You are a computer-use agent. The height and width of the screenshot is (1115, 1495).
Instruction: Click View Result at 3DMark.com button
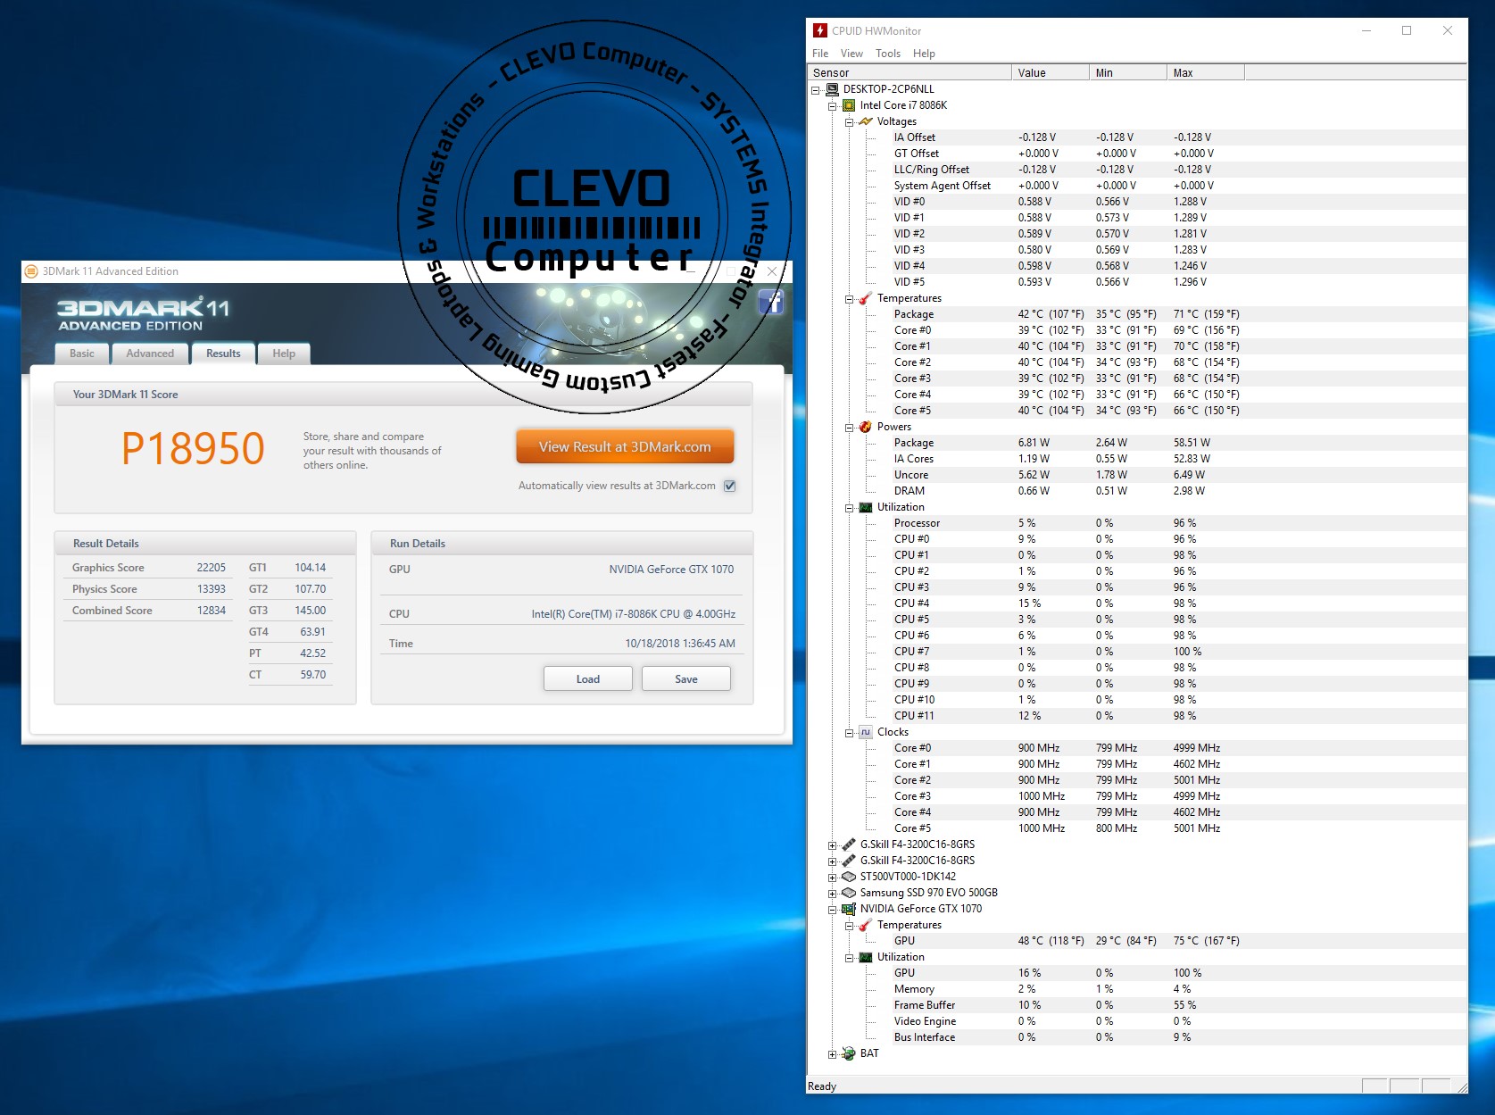pyautogui.click(x=625, y=446)
